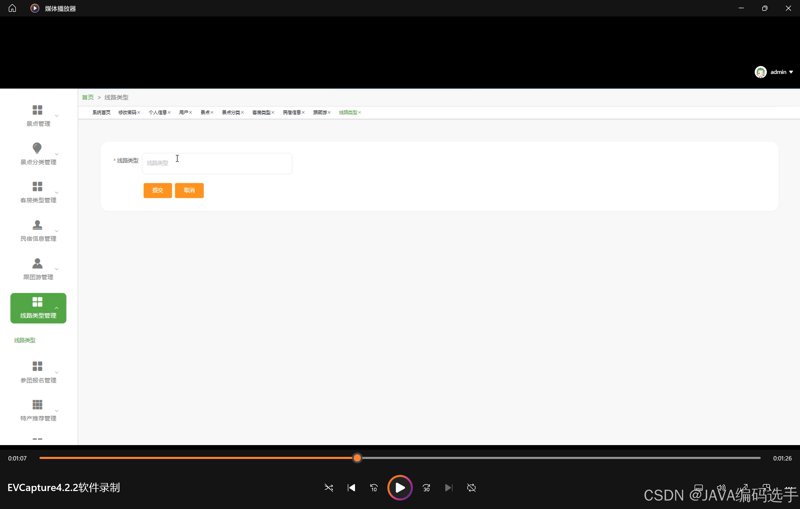Open subtitles and captions menu
The height and width of the screenshot is (509, 800).
click(698, 487)
